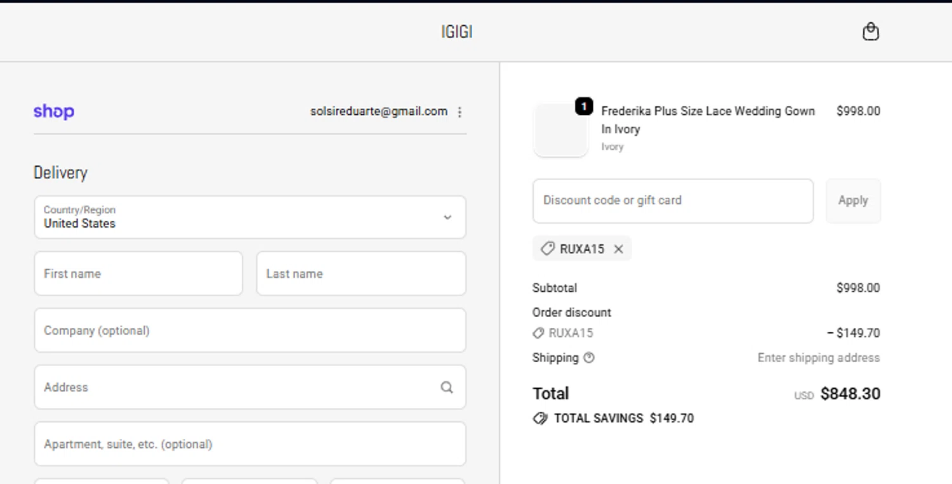The height and width of the screenshot is (484, 952).
Task: Click the First name field
Action: pyautogui.click(x=138, y=273)
